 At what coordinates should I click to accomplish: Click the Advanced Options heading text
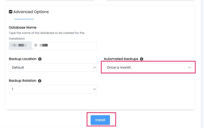(31, 12)
